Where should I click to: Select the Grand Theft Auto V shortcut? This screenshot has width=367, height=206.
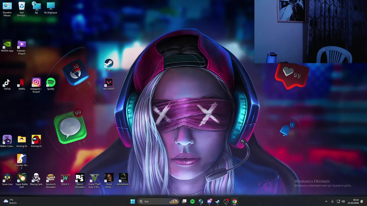94,181
